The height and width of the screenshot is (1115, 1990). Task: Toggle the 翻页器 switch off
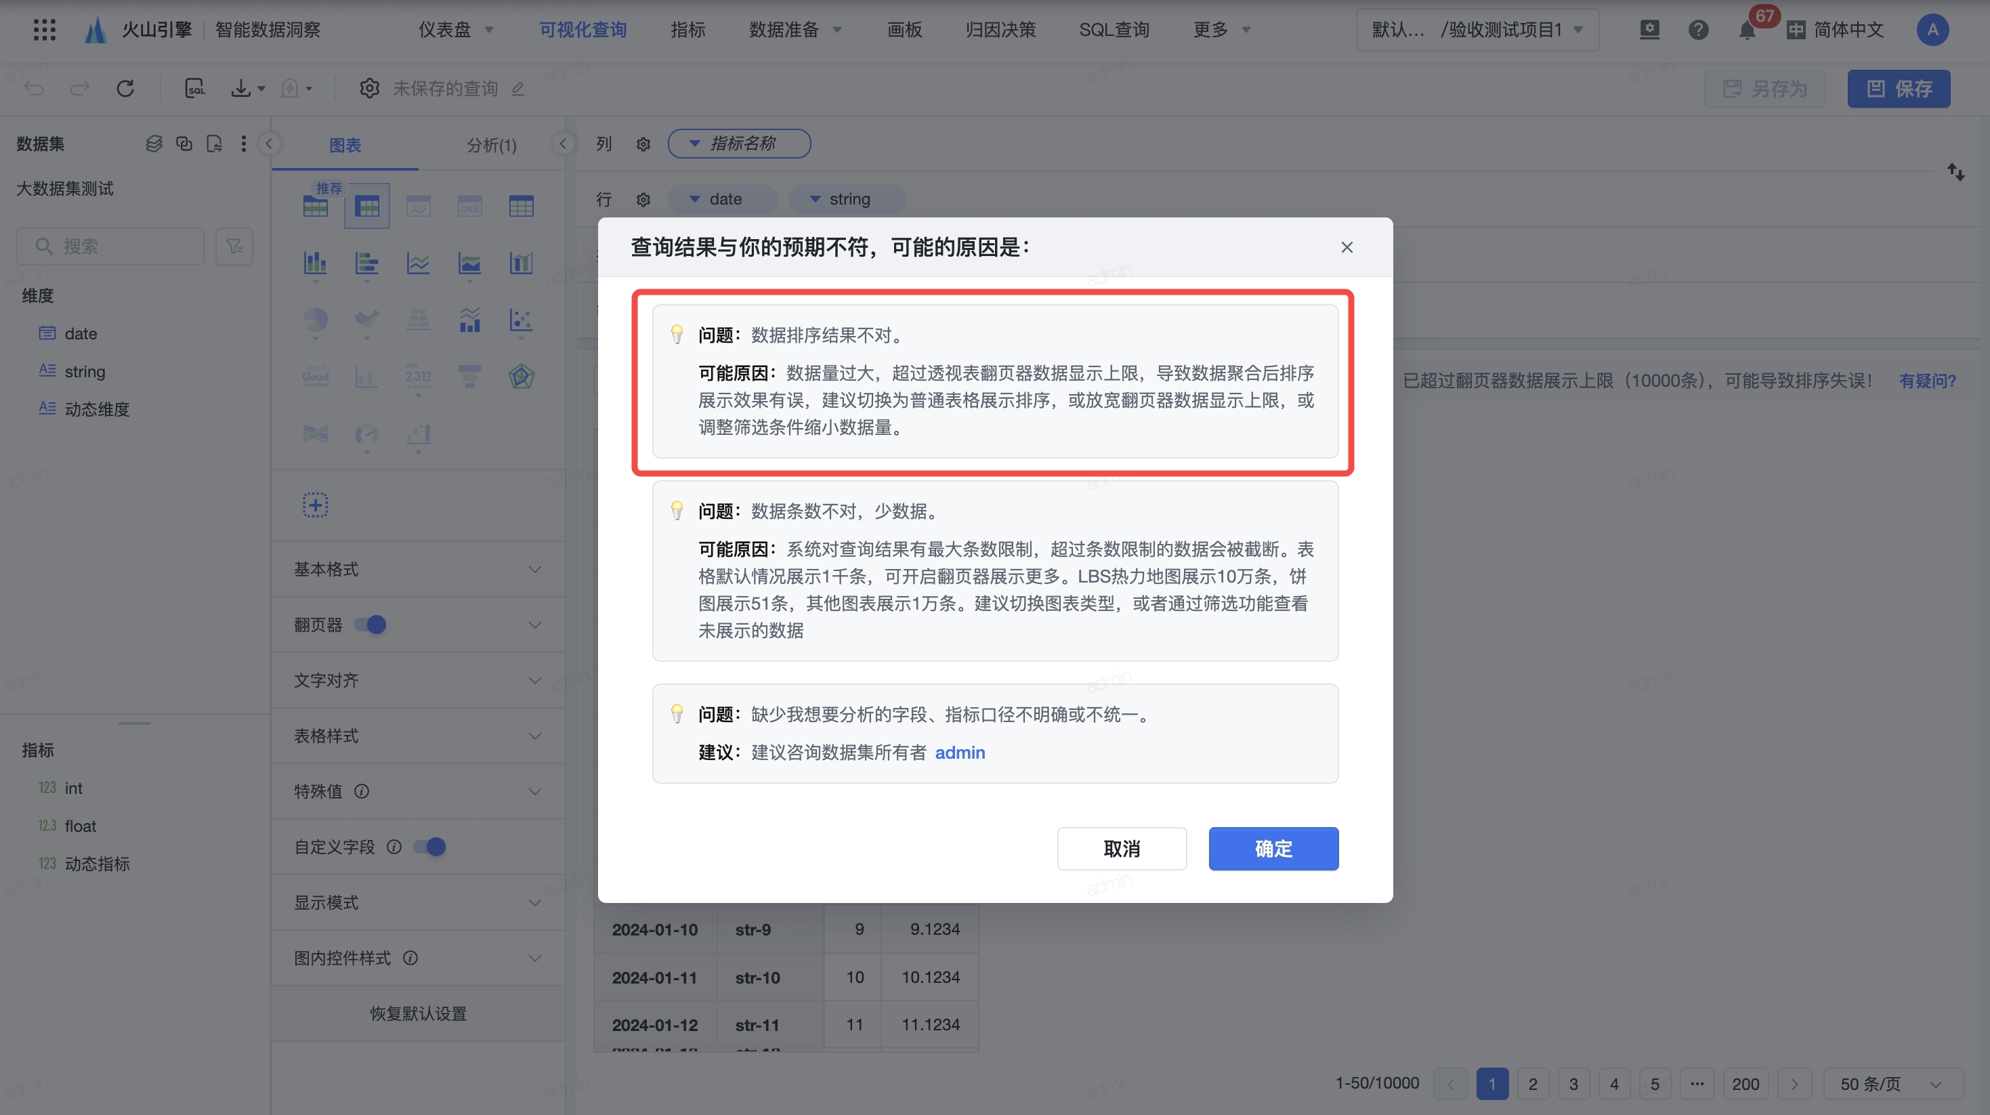tap(370, 625)
